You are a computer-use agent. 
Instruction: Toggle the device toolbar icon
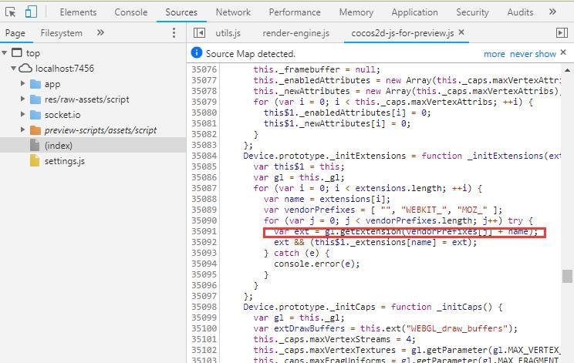(x=31, y=12)
